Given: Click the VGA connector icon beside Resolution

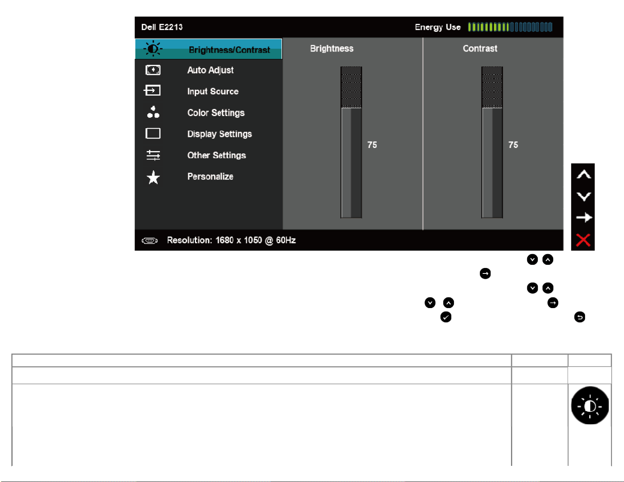Looking at the screenshot, I should coord(150,240).
